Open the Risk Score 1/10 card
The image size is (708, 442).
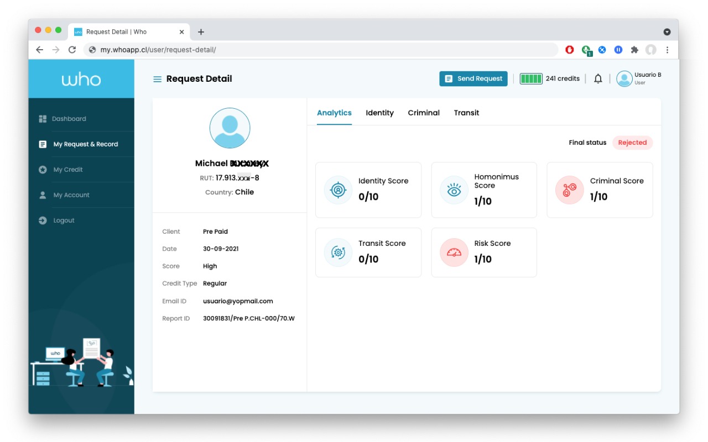484,252
